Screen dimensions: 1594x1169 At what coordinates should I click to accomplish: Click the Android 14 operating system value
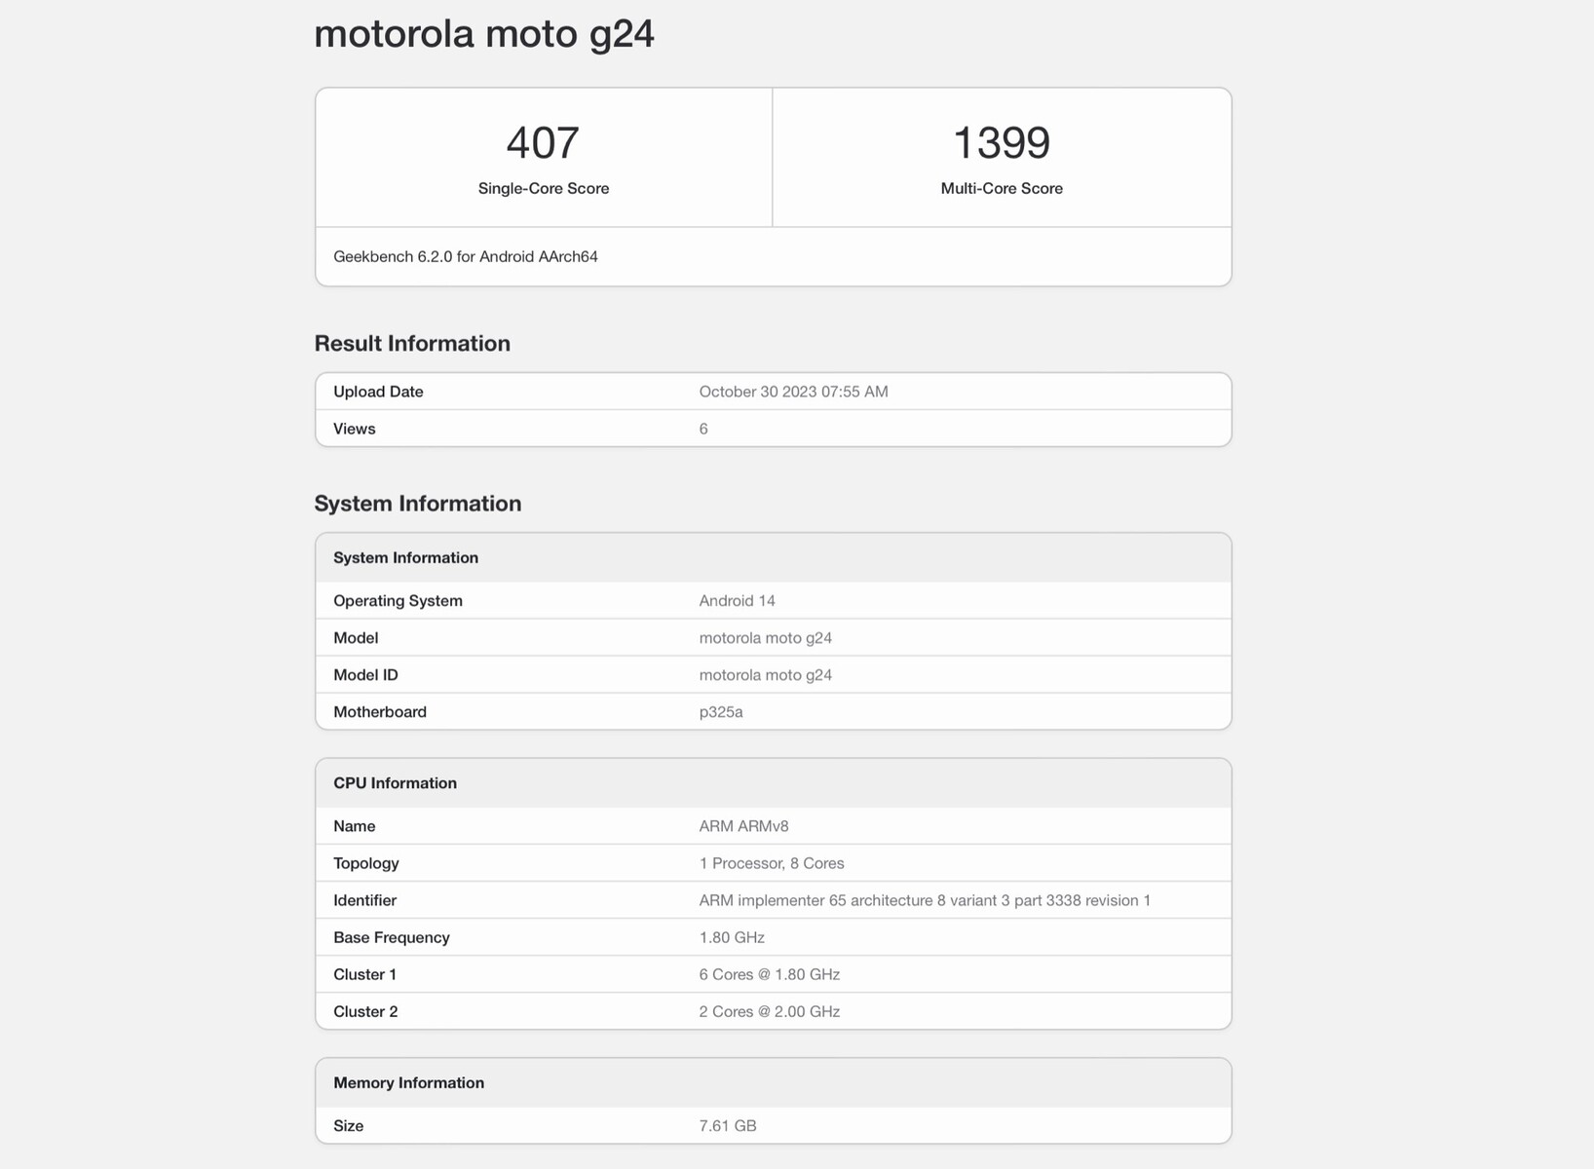click(x=737, y=601)
